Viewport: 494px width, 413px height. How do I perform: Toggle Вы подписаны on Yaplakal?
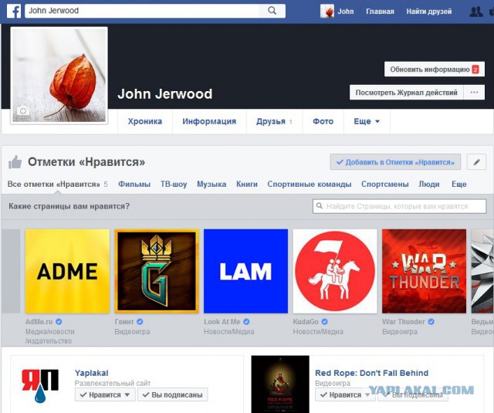[173, 394]
